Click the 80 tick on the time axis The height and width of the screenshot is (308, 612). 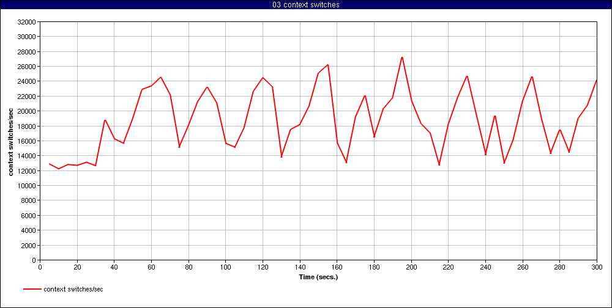[188, 268]
